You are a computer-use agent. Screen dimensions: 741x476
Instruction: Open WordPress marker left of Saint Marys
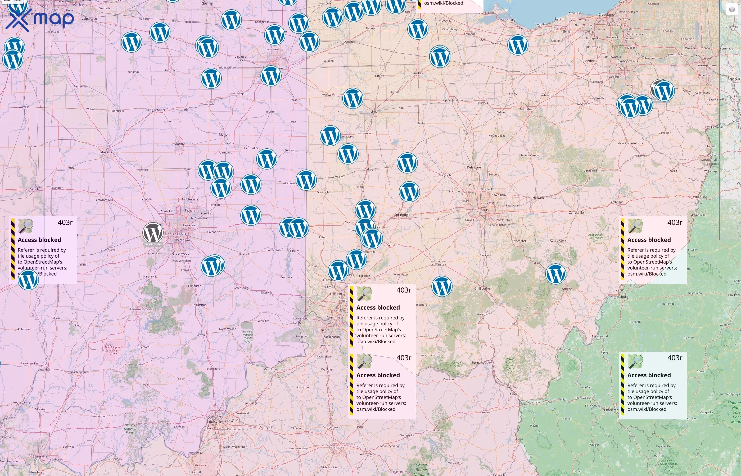point(330,136)
